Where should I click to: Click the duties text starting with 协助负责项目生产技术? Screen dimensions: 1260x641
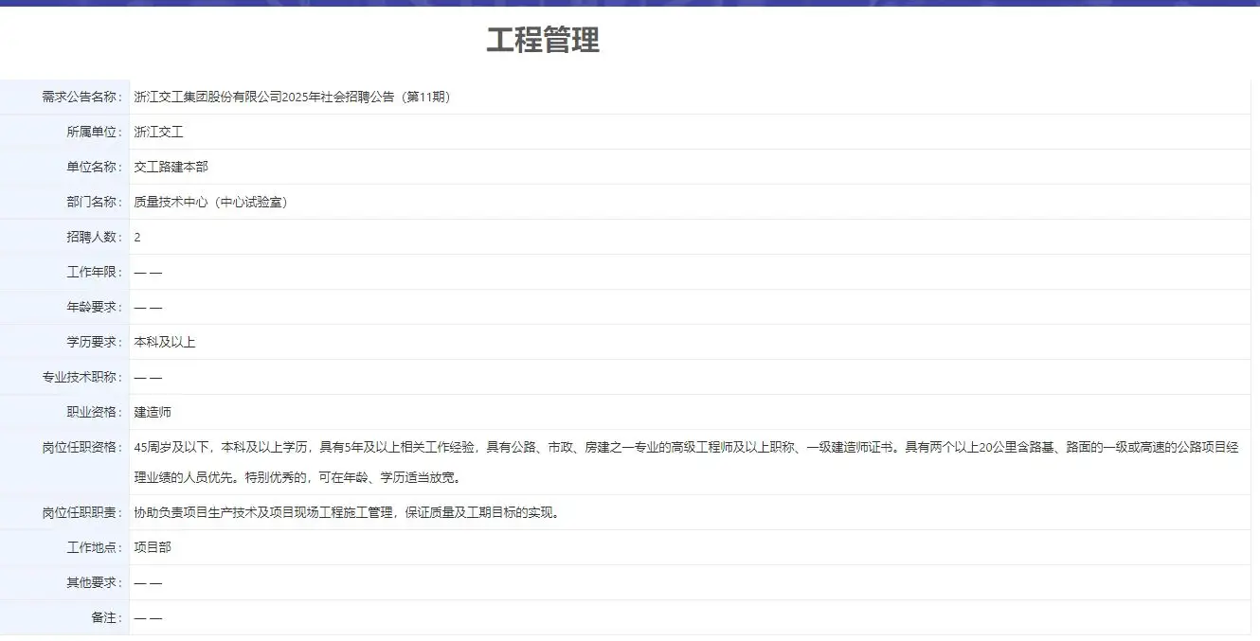point(347,512)
